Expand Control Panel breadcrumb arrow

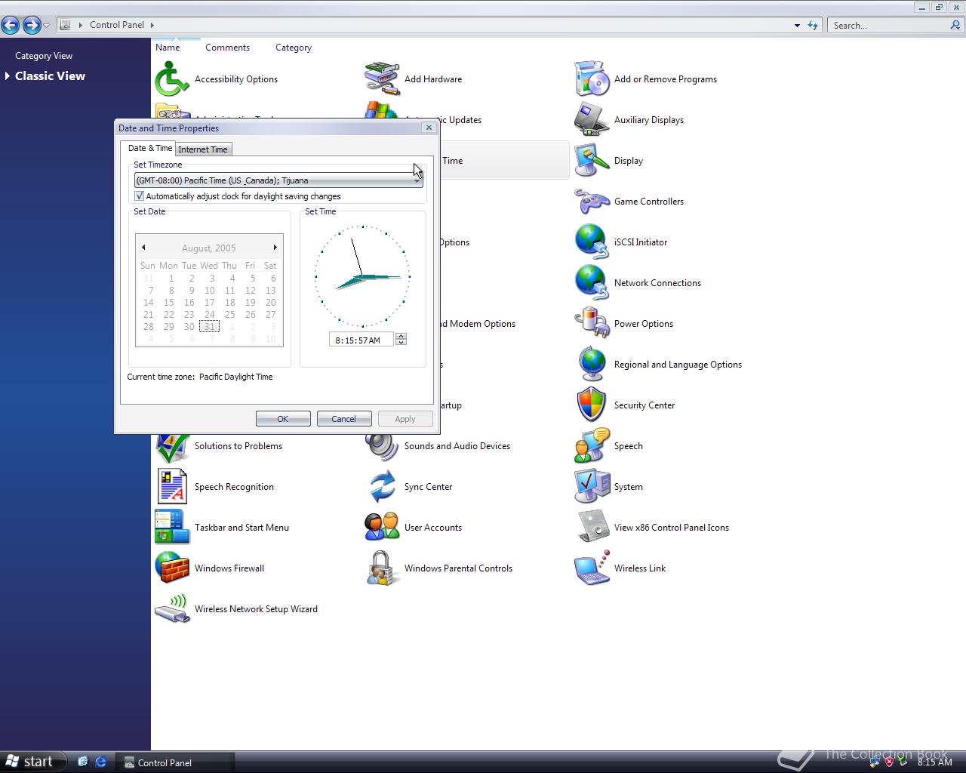tap(152, 25)
